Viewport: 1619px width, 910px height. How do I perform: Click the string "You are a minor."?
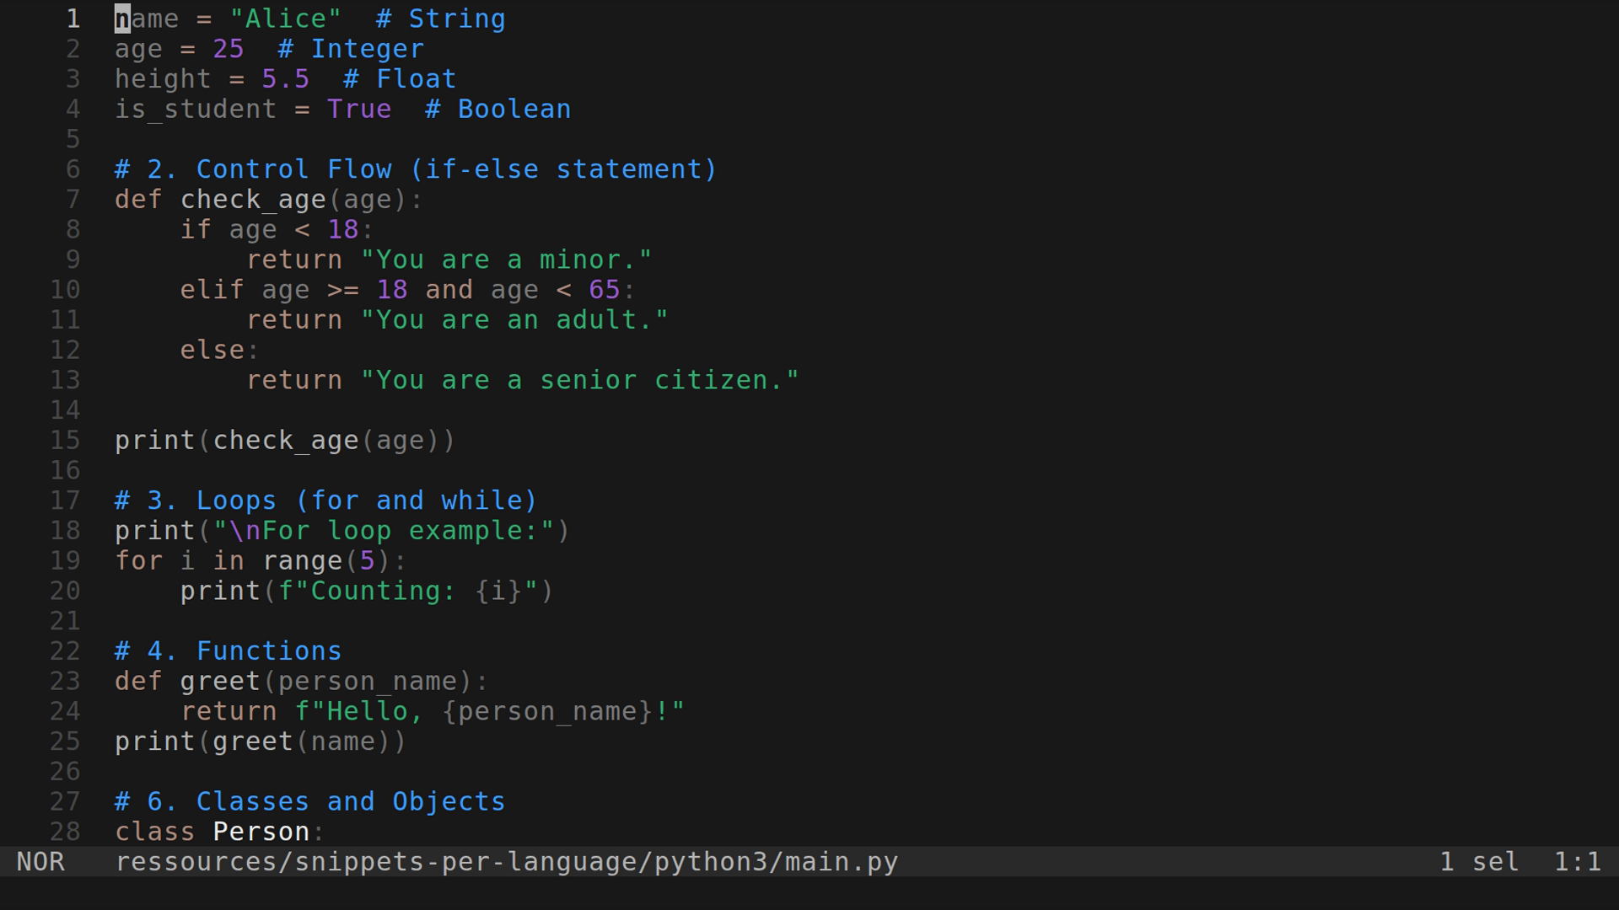click(506, 260)
